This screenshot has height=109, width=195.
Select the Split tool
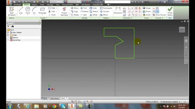tap(83, 15)
